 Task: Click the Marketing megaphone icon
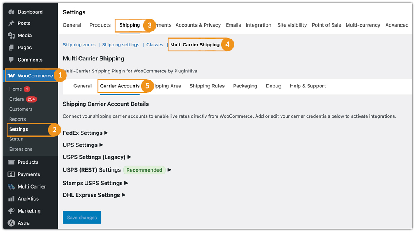(x=11, y=211)
